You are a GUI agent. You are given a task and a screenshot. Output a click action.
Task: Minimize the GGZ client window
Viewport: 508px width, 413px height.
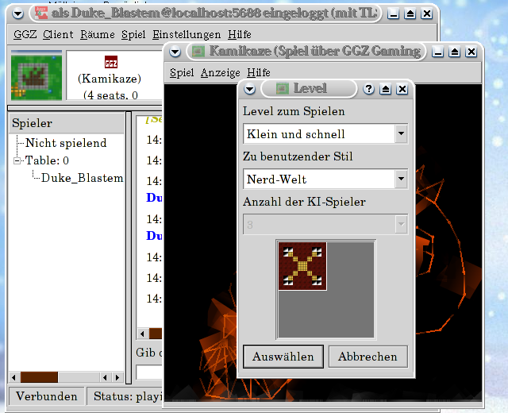pyautogui.click(x=394, y=14)
